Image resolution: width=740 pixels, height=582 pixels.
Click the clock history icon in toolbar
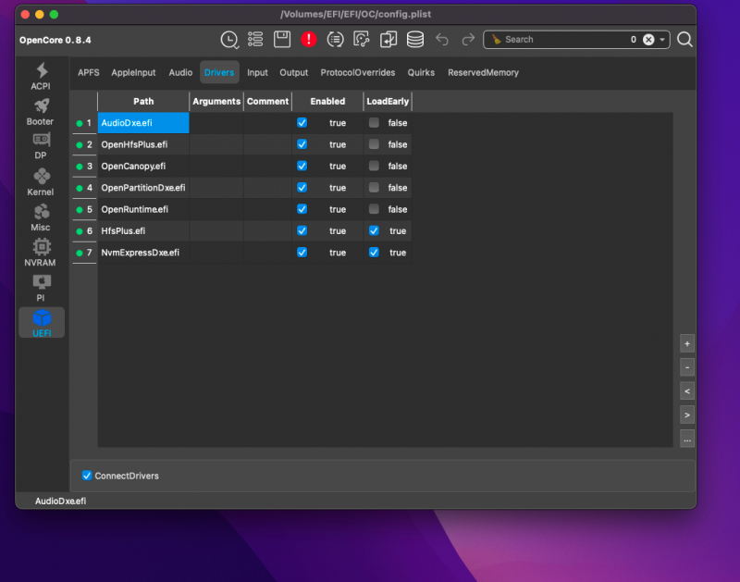(228, 39)
